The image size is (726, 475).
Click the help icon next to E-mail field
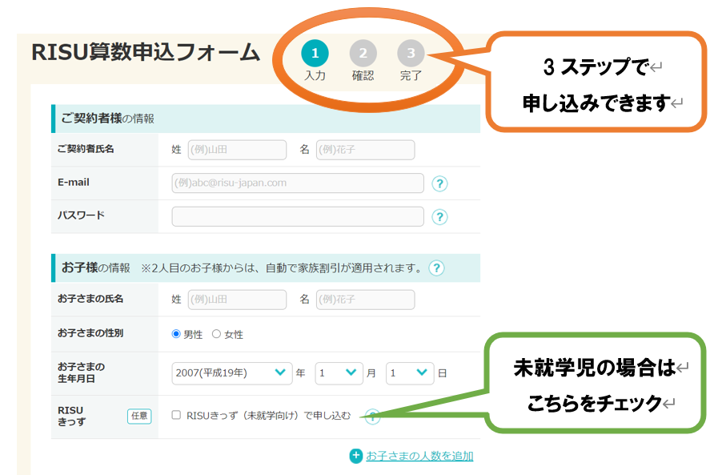point(439,183)
